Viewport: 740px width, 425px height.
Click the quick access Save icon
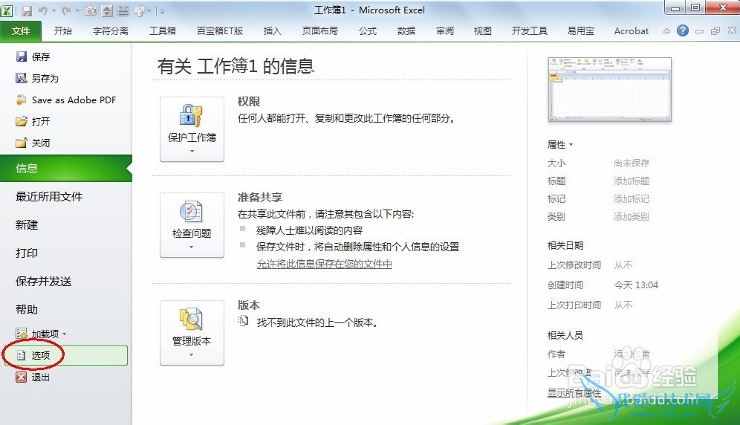[27, 10]
